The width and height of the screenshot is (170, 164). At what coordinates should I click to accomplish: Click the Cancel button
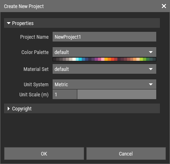pyautogui.click(x=126, y=154)
